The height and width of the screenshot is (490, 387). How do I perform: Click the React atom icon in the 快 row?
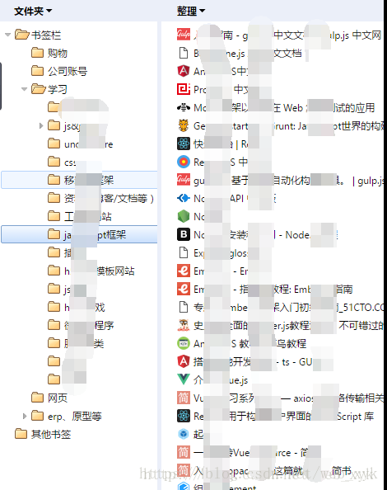(x=184, y=144)
